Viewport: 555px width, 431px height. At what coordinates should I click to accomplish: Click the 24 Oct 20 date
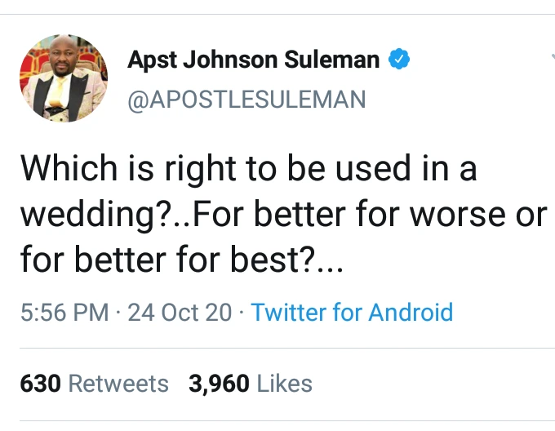(180, 312)
